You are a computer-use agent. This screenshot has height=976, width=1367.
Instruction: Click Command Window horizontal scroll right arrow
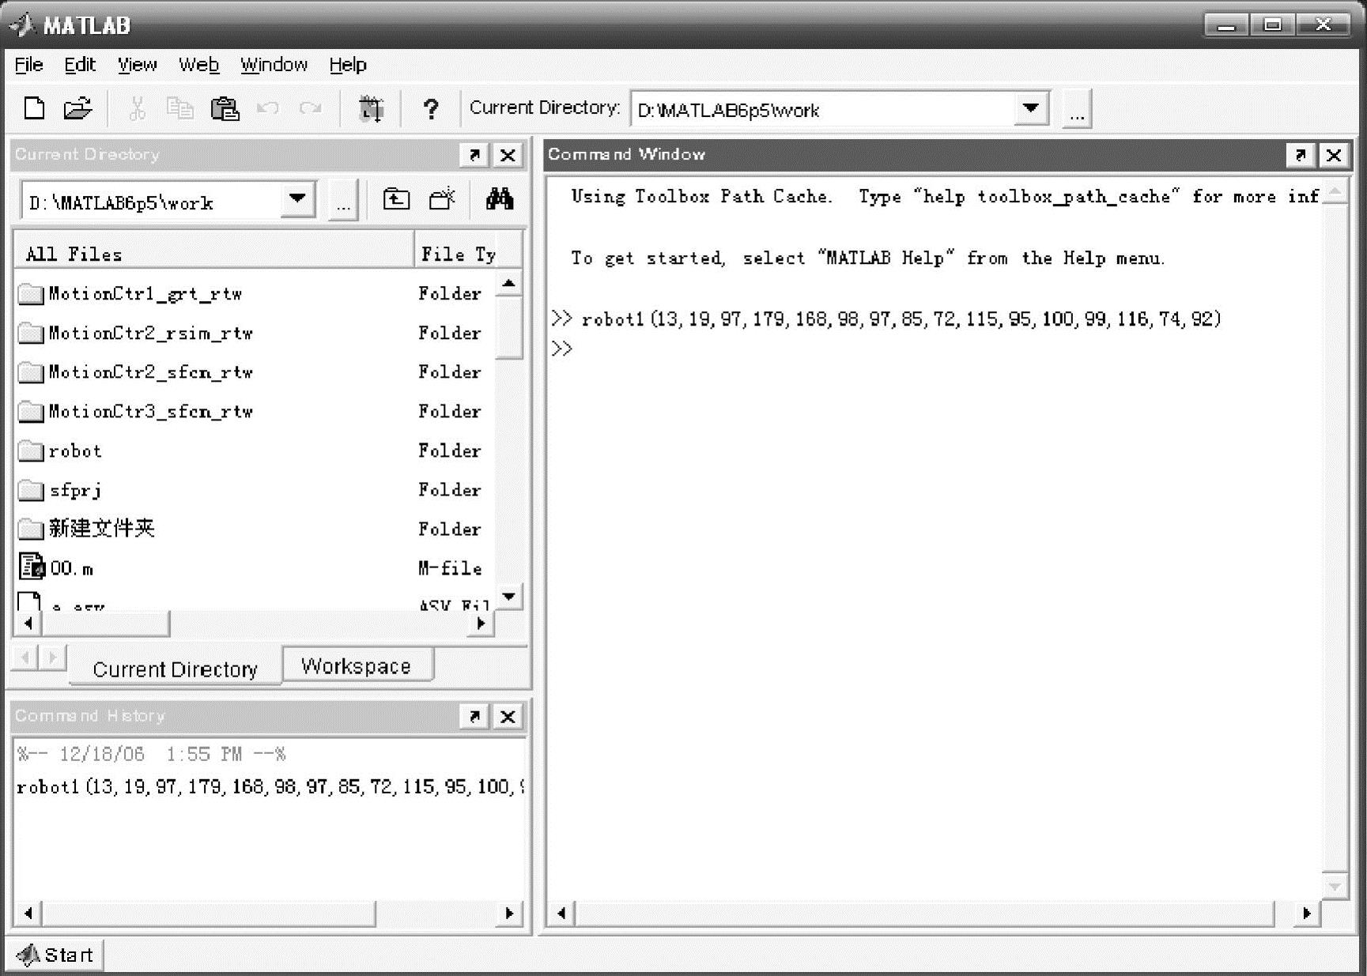pyautogui.click(x=1306, y=914)
